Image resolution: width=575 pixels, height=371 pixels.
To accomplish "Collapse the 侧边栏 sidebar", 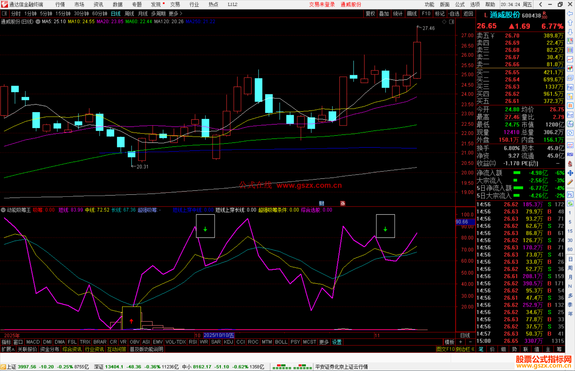I will tap(465, 349).
